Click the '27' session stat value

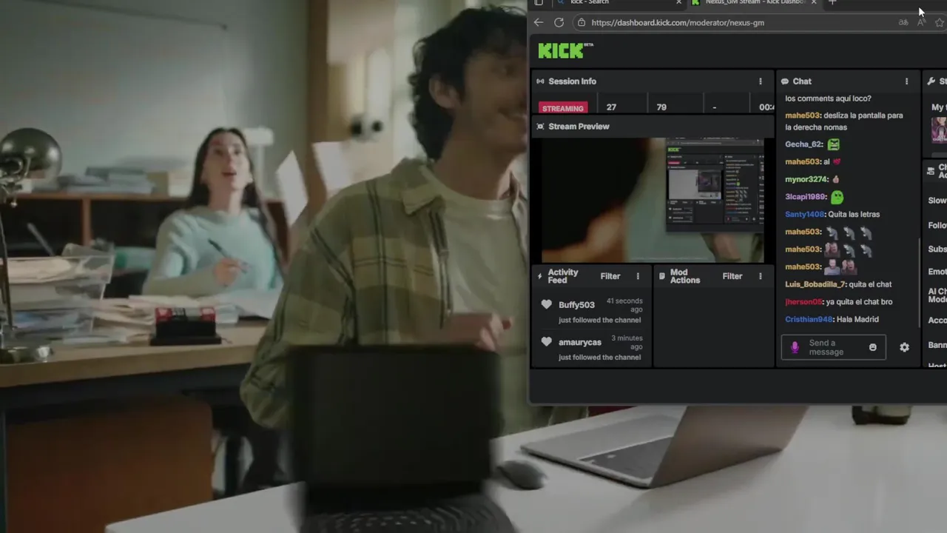611,107
